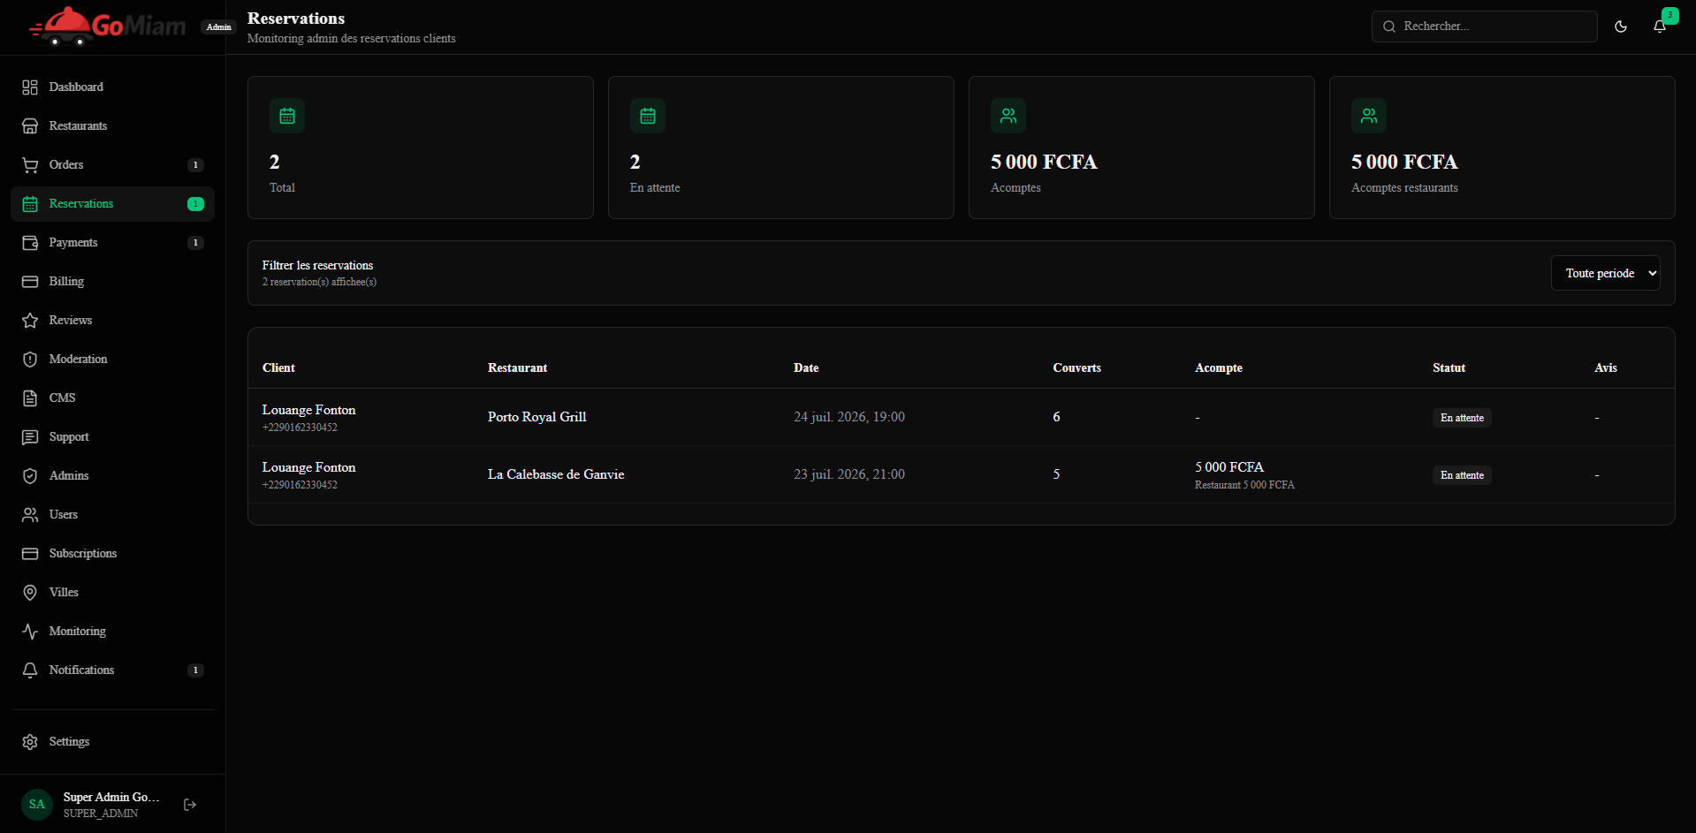Click the Couverts value 5
The height and width of the screenshot is (833, 1696).
pos(1056,474)
